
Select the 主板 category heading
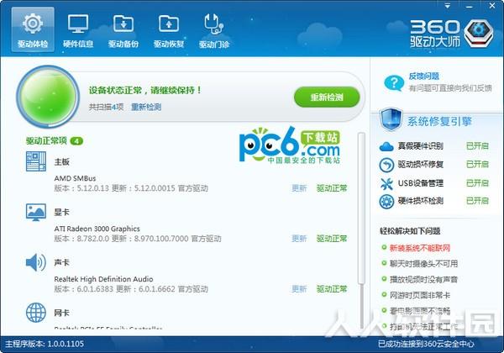[x=61, y=161]
